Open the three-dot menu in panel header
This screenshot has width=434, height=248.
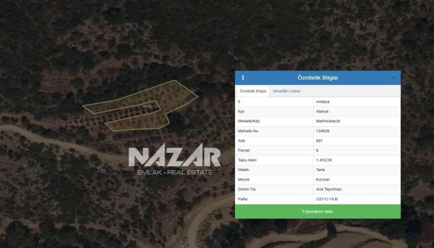pyautogui.click(x=243, y=78)
